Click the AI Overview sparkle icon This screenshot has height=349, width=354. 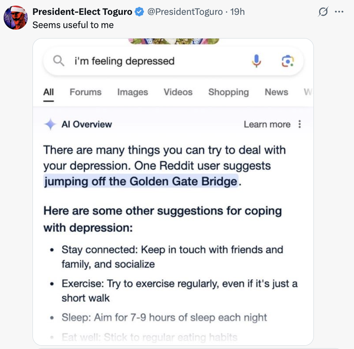pyautogui.click(x=50, y=124)
